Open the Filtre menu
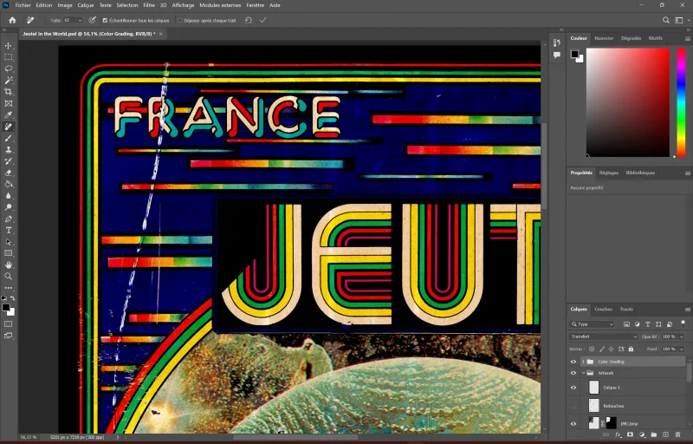The width and height of the screenshot is (693, 444). pos(149,5)
